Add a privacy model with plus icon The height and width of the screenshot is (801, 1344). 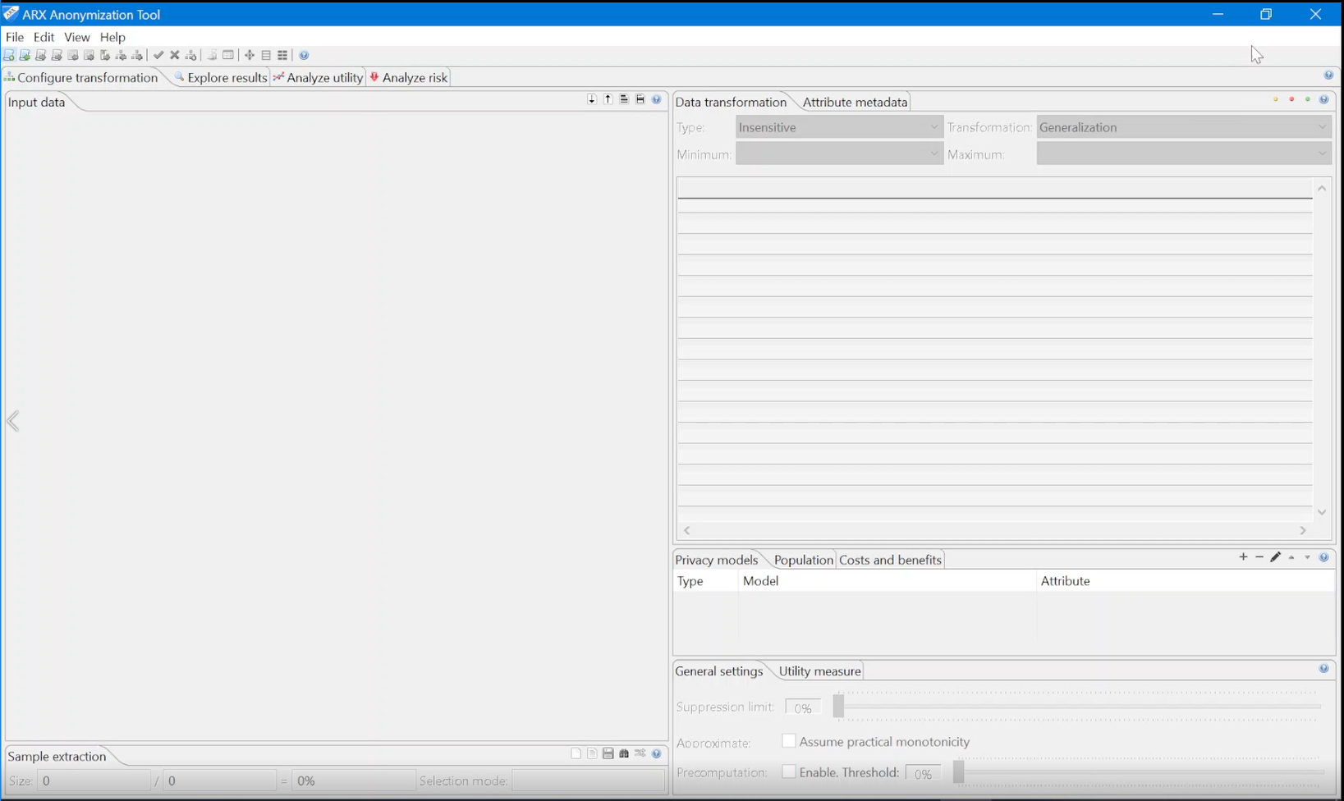[x=1243, y=557]
